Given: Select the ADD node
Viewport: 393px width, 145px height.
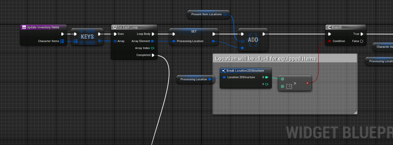Looking at the screenshot, I should tap(253, 39).
